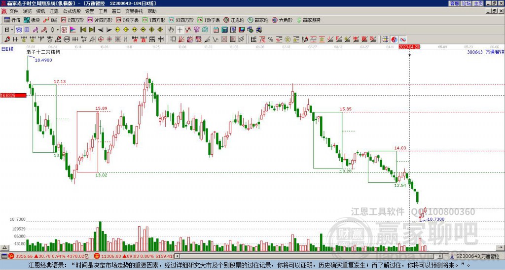Image resolution: width=505 pixels, height=270 pixels.
Task: Click 300643 万通智控 stock name label
Action: [486, 52]
